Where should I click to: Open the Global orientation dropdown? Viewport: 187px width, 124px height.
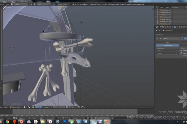(x=48, y=107)
